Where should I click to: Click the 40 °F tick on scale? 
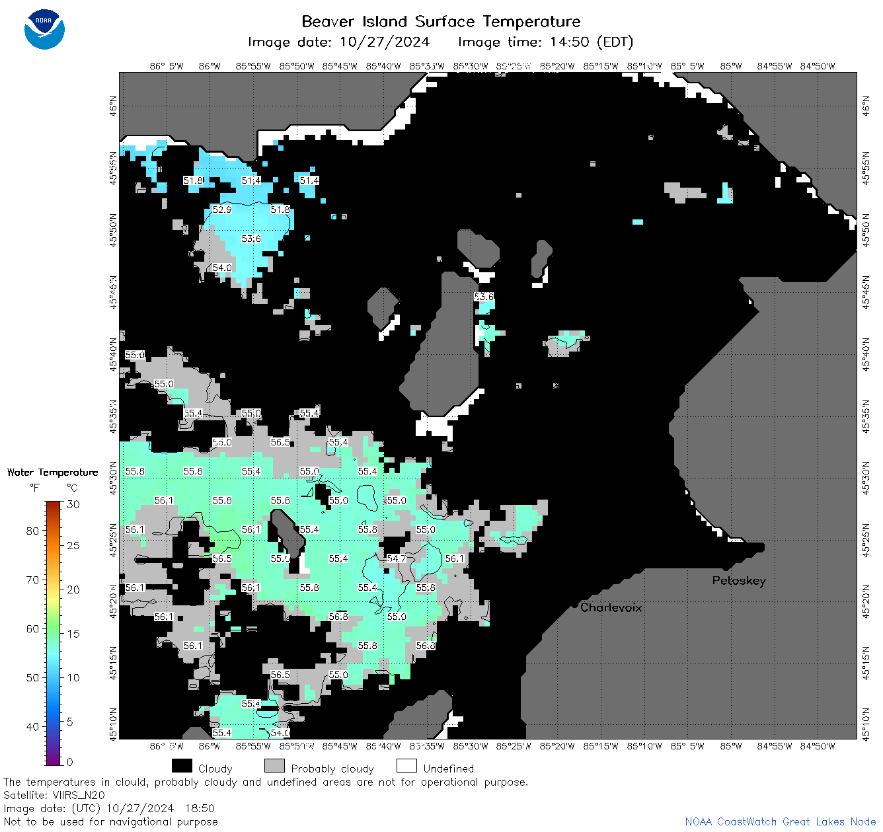(32, 726)
